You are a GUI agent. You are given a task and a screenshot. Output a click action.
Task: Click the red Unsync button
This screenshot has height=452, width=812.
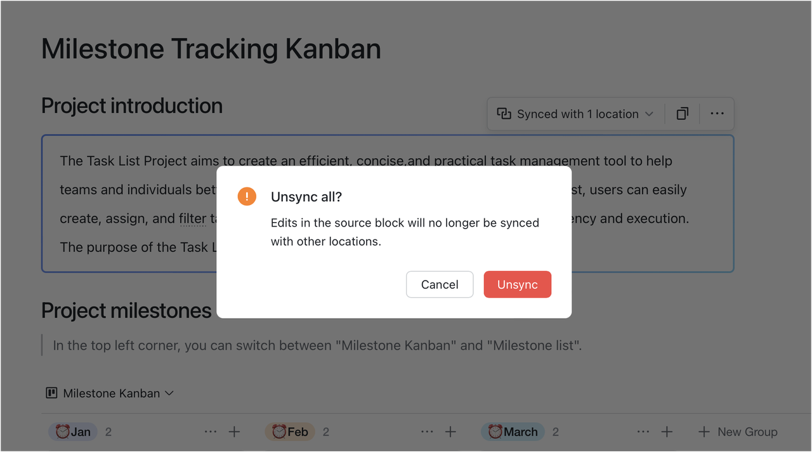coord(517,284)
